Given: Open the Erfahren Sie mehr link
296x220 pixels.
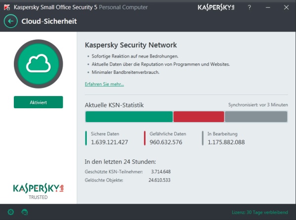Looking at the screenshot, I should pos(105,84).
